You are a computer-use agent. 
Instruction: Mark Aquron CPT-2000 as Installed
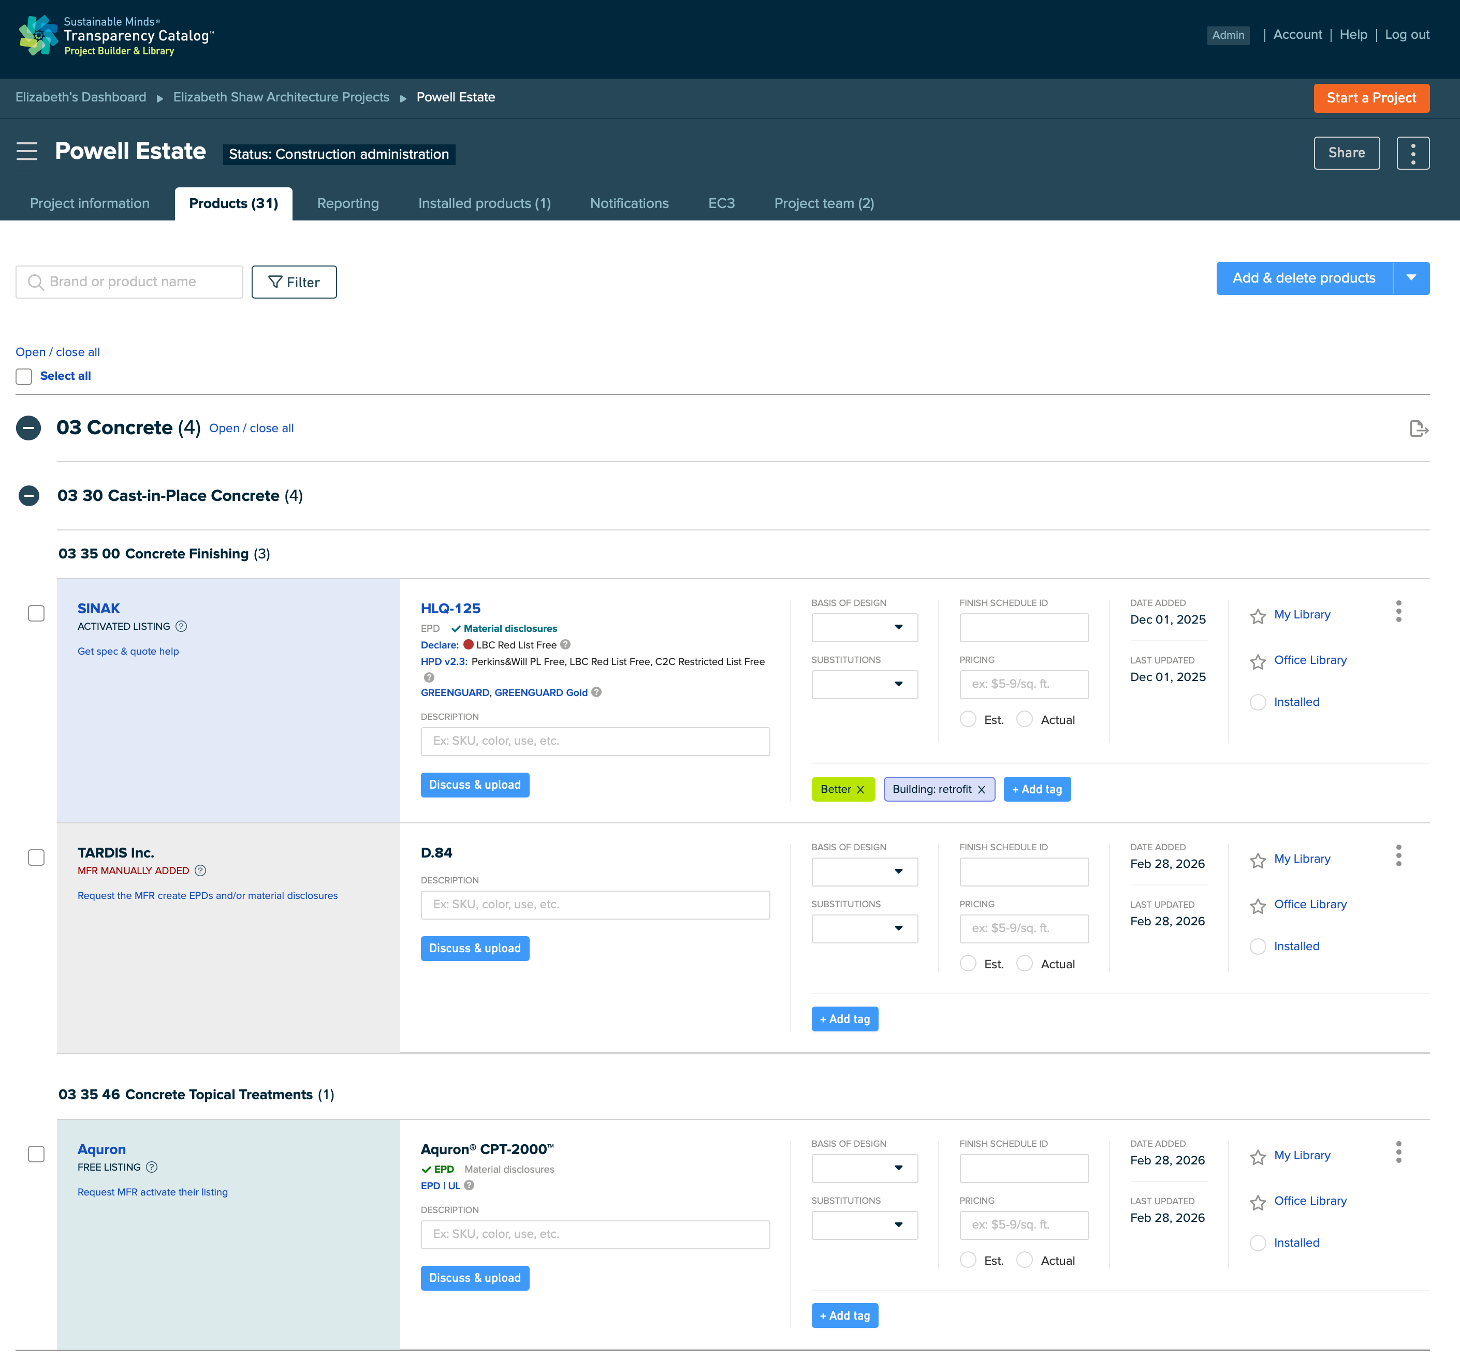point(1257,1242)
